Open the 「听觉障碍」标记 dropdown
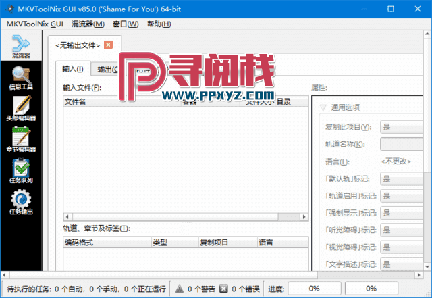Screen dimensions: 432x298 tap(402, 230)
